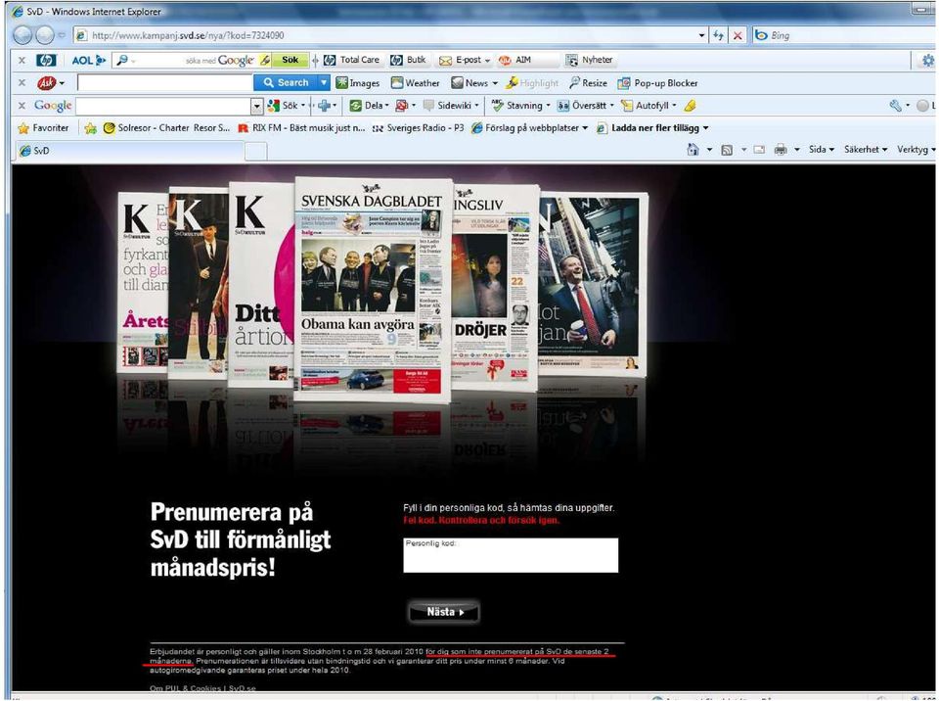Click the RSS feeds icon

[x=727, y=150]
